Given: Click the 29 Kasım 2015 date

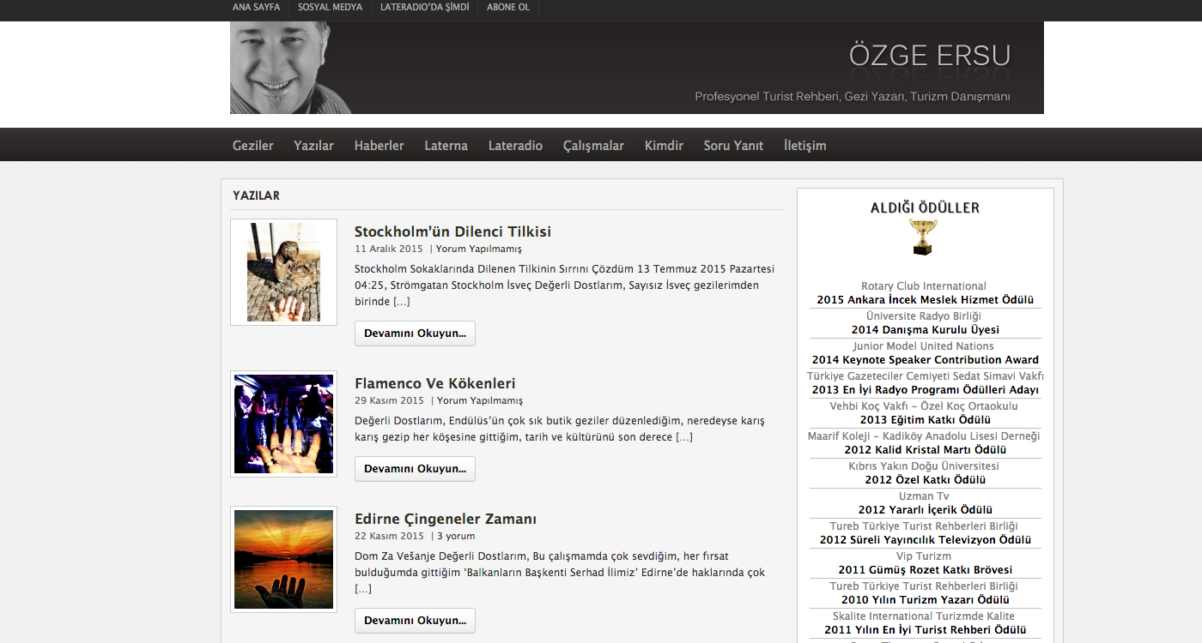Looking at the screenshot, I should 389,400.
